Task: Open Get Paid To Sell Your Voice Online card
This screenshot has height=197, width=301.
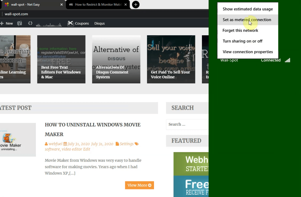Action: tap(171, 59)
